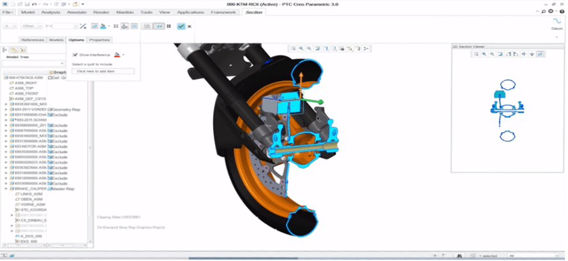Viewport: 568px width, 261px height.
Task: Click Undo in the quick access toolbar
Action: tap(34, 4)
